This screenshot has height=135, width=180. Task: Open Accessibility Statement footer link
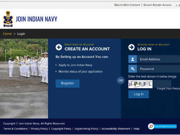[116, 129]
